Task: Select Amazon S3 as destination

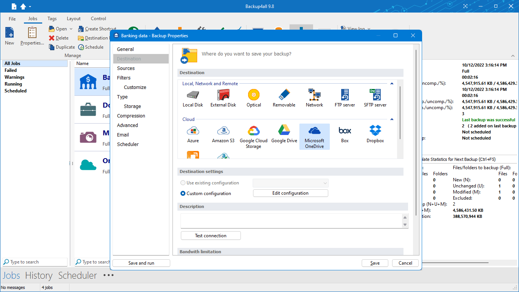Action: (x=223, y=134)
